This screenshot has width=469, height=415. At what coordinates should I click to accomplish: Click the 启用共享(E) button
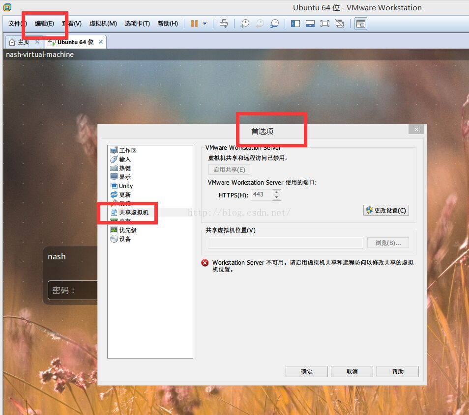point(229,170)
